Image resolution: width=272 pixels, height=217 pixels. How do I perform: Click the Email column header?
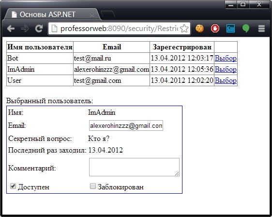(x=111, y=47)
